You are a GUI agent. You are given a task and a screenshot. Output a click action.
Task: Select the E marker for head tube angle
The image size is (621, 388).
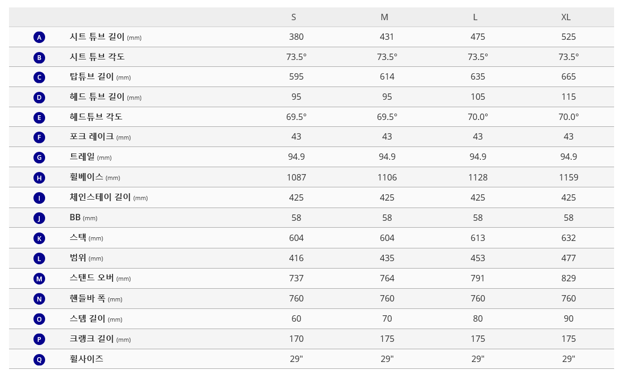(x=39, y=118)
